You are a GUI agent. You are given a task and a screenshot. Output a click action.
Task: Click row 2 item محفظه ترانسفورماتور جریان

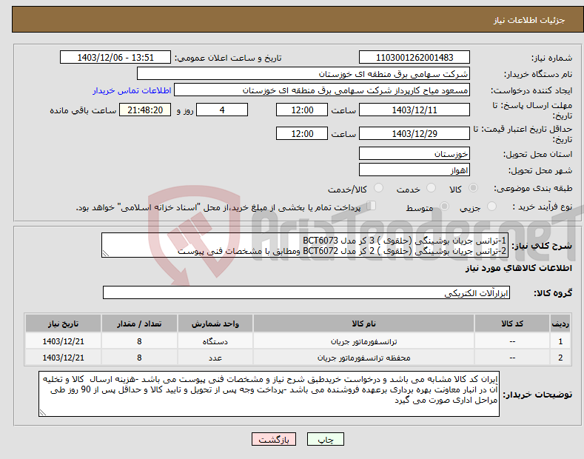[x=363, y=358]
